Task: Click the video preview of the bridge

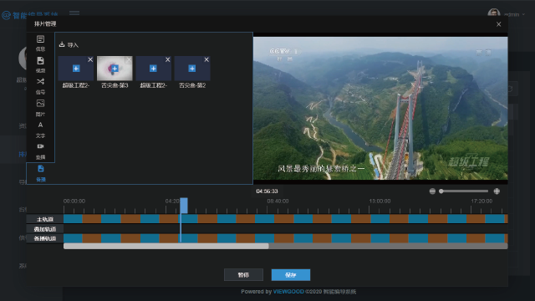Action: coord(380,108)
